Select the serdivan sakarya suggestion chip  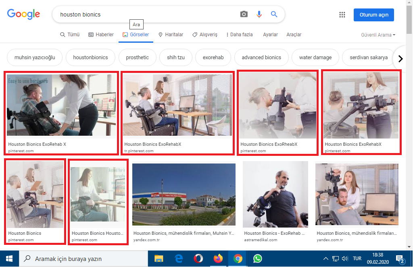click(369, 57)
